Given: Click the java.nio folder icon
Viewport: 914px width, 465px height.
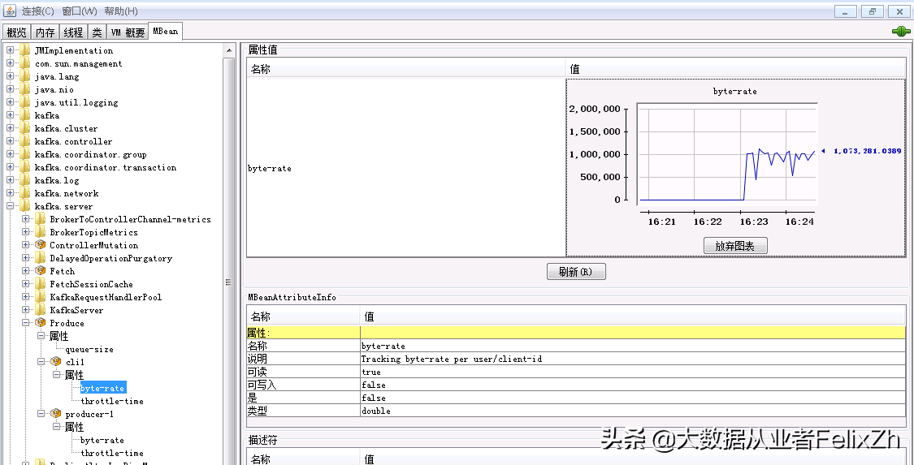Looking at the screenshot, I should (24, 89).
